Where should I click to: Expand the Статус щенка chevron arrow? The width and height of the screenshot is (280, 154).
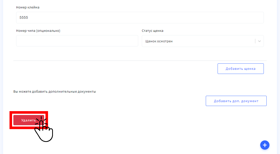259,41
